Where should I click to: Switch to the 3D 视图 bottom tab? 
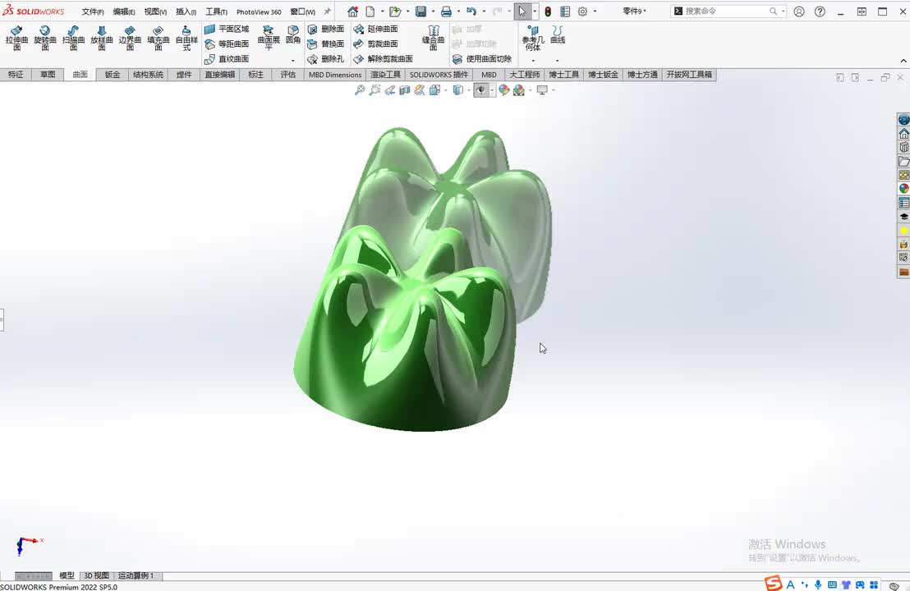point(96,576)
